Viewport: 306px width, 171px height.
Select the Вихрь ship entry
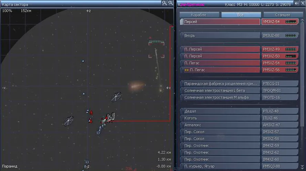tap(220, 35)
